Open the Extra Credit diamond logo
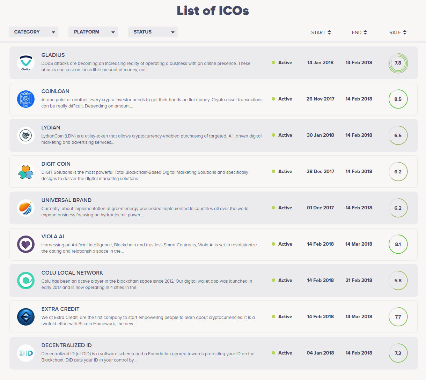Viewport: 426px width, 380px height. click(x=25, y=317)
